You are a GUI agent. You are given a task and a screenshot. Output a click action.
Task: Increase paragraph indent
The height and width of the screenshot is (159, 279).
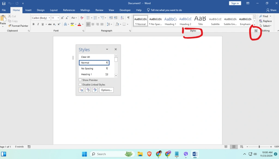pos(116,18)
